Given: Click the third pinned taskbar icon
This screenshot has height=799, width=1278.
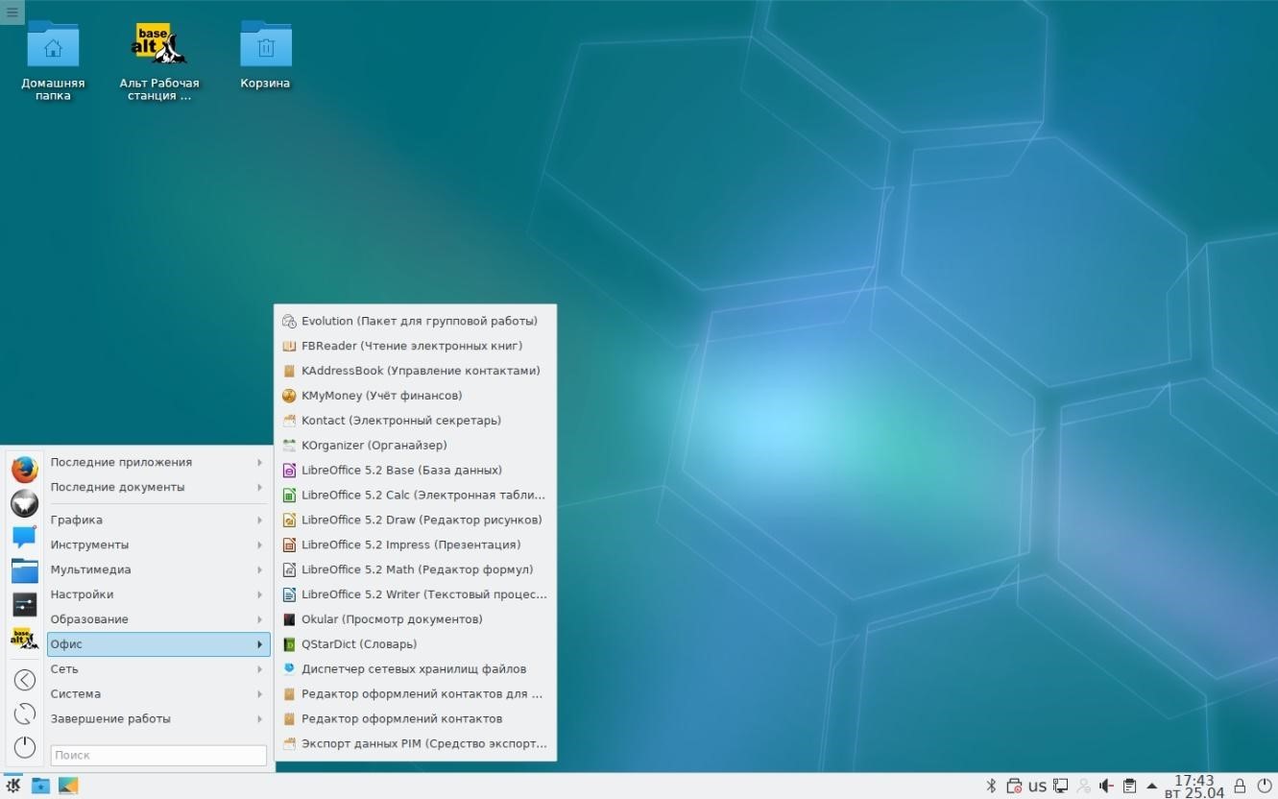Looking at the screenshot, I should coord(68,786).
